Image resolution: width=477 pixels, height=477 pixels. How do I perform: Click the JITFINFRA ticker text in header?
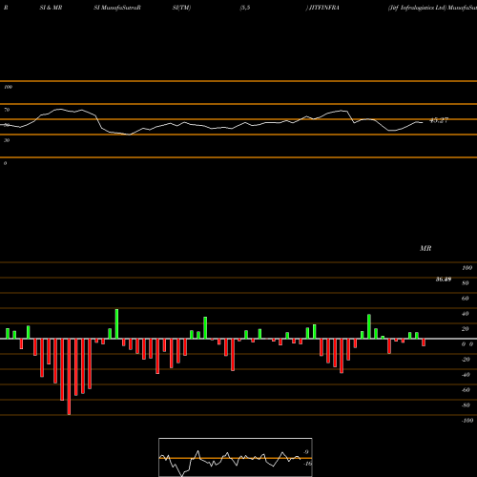[x=323, y=8]
